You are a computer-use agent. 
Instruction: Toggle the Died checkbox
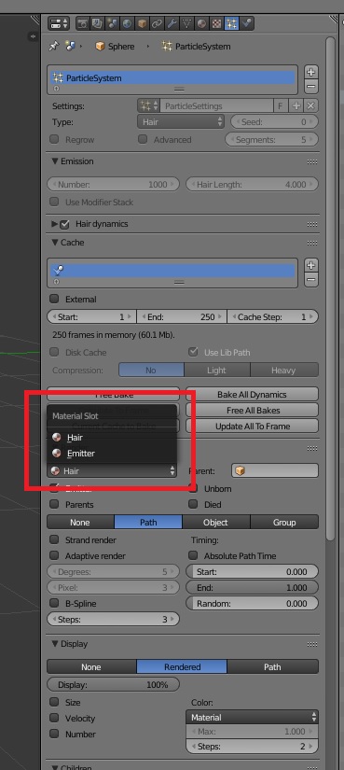pyautogui.click(x=194, y=504)
